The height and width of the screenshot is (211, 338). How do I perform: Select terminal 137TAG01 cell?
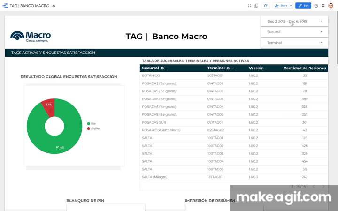(215, 177)
